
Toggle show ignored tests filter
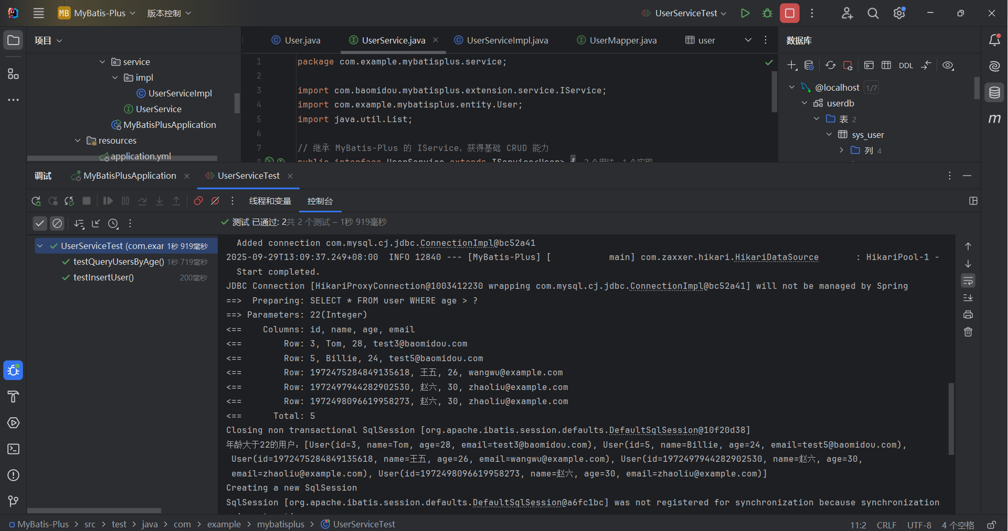click(57, 224)
